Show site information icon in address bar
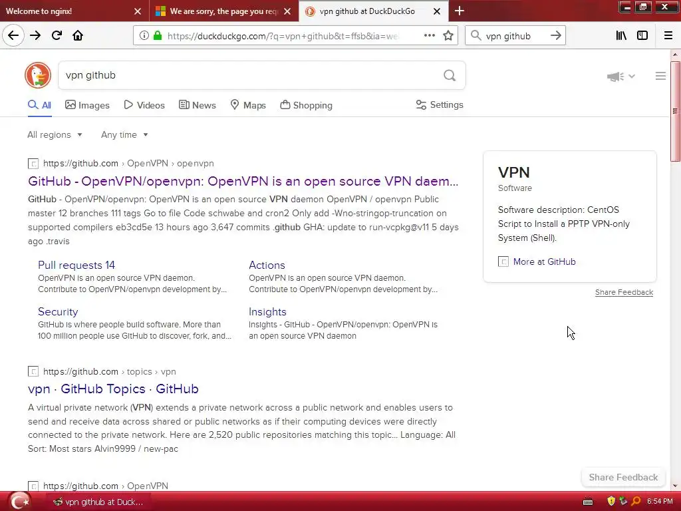Image resolution: width=681 pixels, height=511 pixels. point(144,36)
